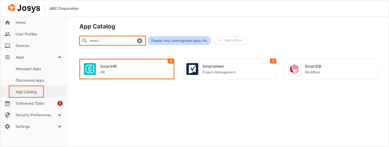The width and height of the screenshot is (389, 147).
Task: Click the plus icon in Add a filter
Action: click(x=220, y=41)
